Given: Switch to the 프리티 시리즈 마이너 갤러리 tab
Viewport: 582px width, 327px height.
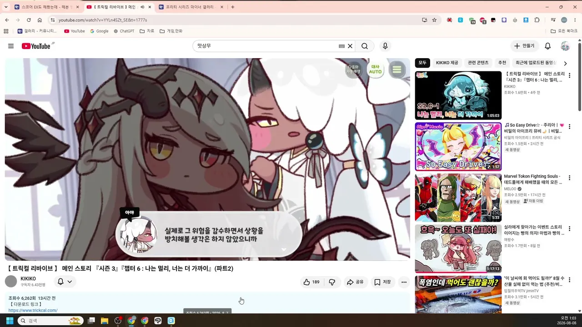Looking at the screenshot, I should coord(189,7).
